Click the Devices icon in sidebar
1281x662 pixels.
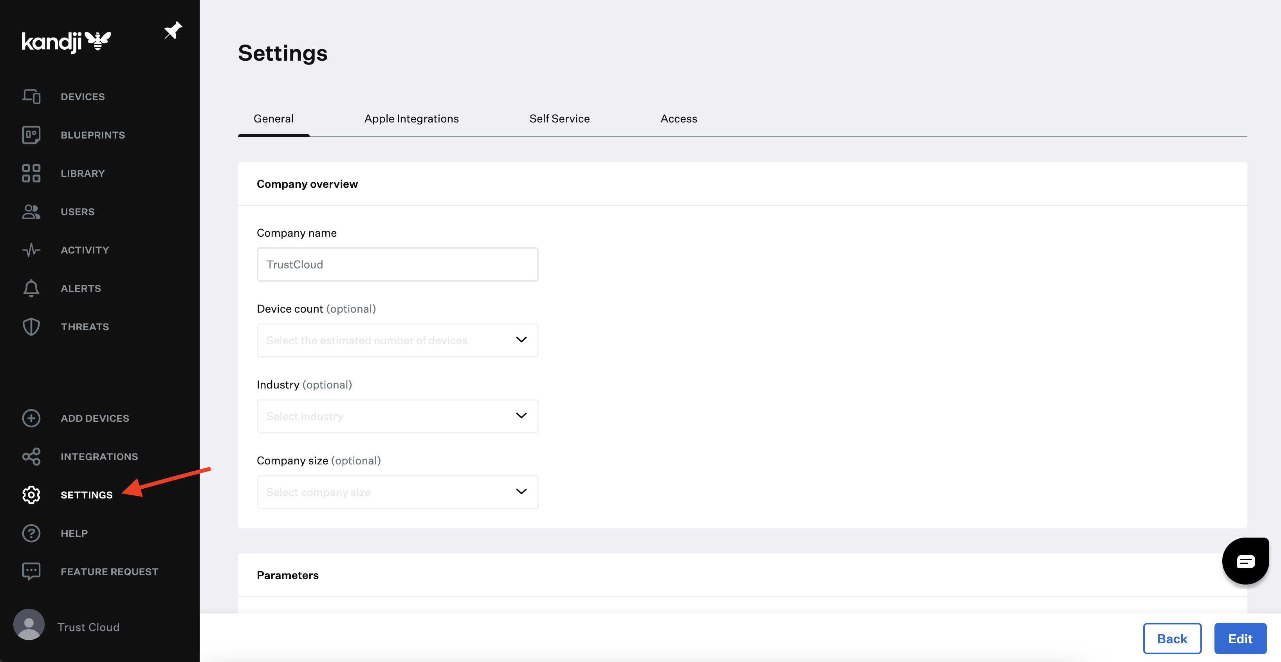pyautogui.click(x=31, y=96)
